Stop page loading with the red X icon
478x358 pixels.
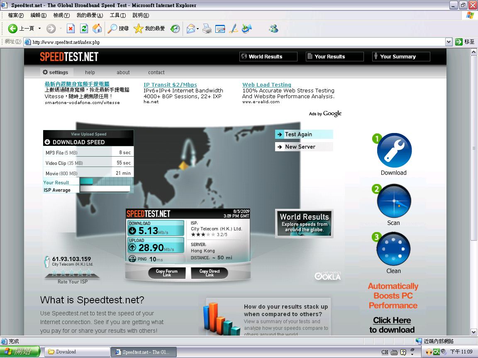(x=71, y=29)
